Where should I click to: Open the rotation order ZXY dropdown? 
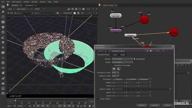(x=115, y=76)
